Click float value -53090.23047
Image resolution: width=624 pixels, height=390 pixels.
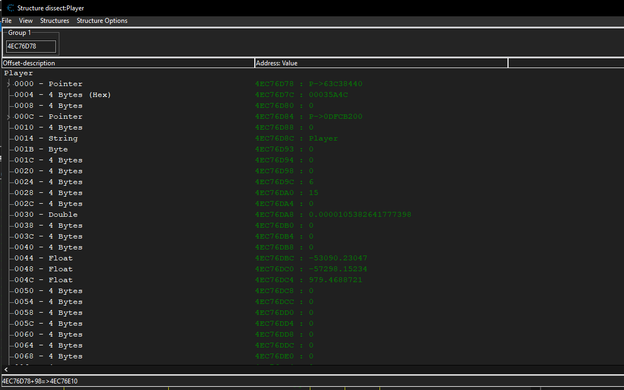point(338,258)
